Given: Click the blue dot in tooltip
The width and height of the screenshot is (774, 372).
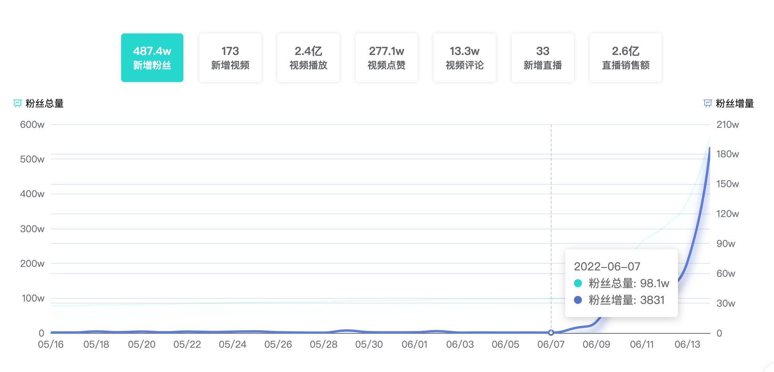Looking at the screenshot, I should [578, 300].
